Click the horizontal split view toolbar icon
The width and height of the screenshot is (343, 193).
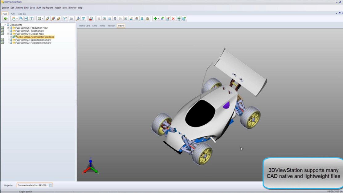point(26,18)
